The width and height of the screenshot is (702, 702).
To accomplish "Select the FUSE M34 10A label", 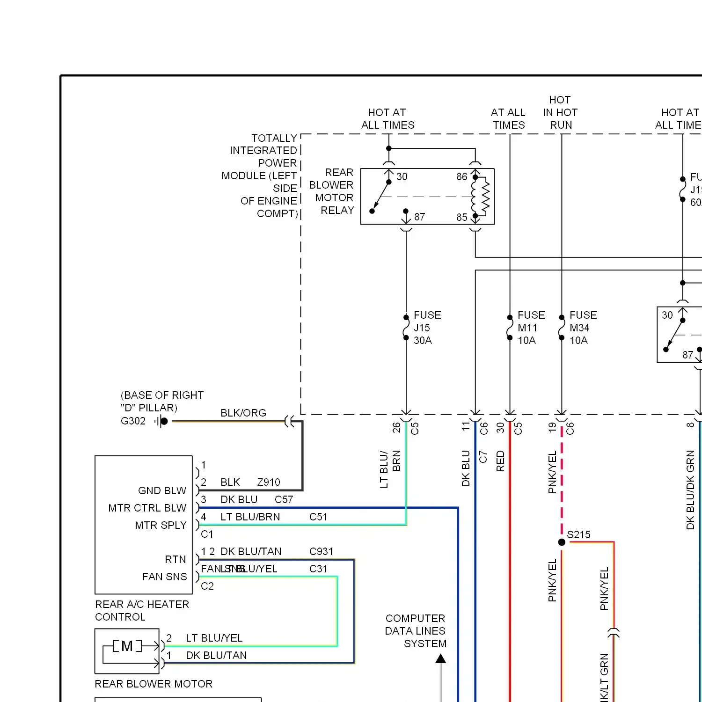I will pos(583,328).
